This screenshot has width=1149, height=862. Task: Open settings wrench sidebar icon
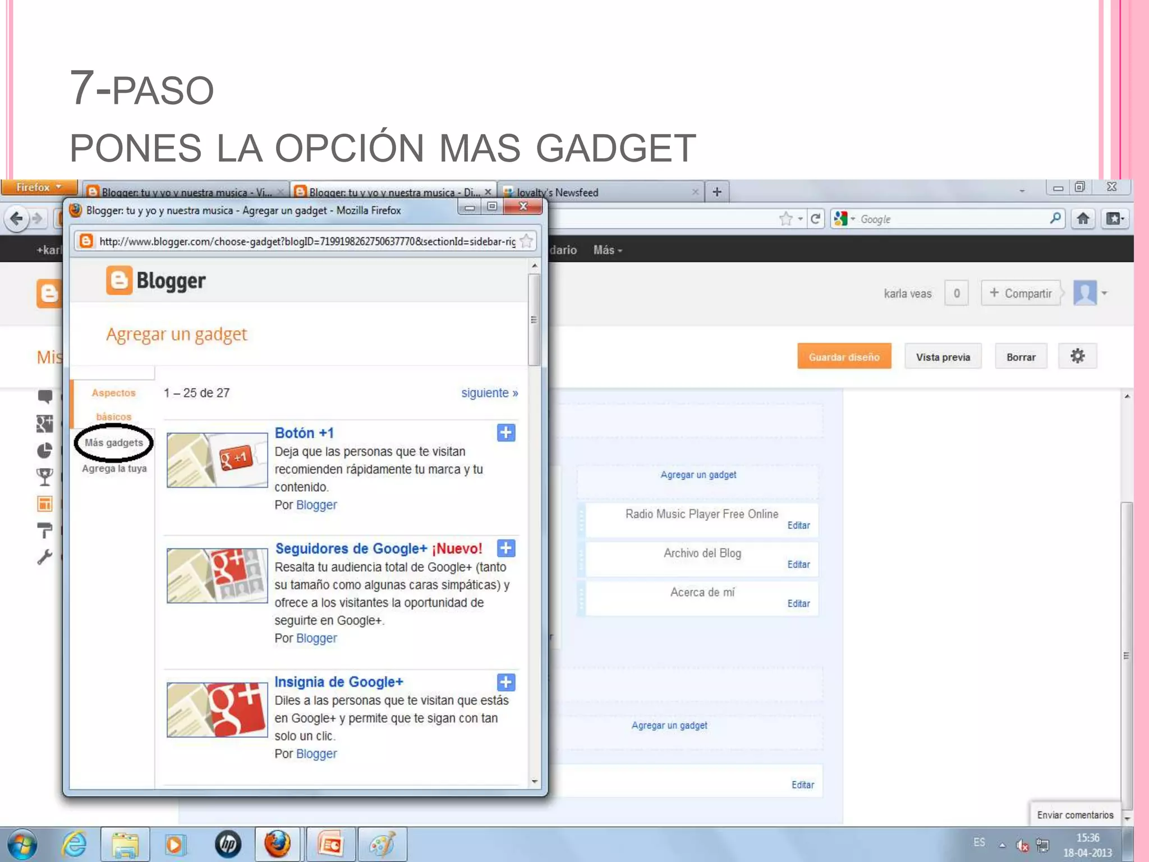coord(45,557)
